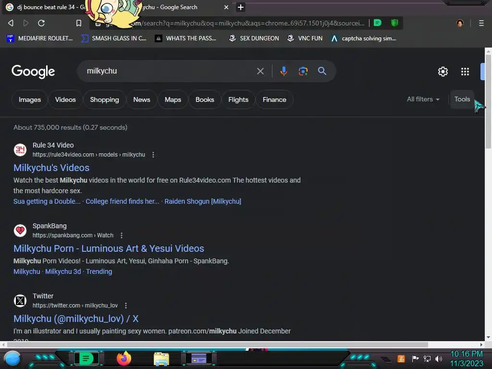Go back with the browser back arrow
The height and width of the screenshot is (369, 492).
11,23
